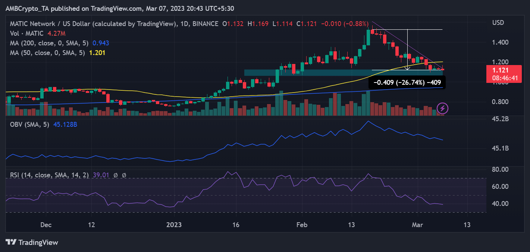The width and height of the screenshot is (530, 252).
Task: Click the "USD" currency label
Action: click(x=498, y=23)
